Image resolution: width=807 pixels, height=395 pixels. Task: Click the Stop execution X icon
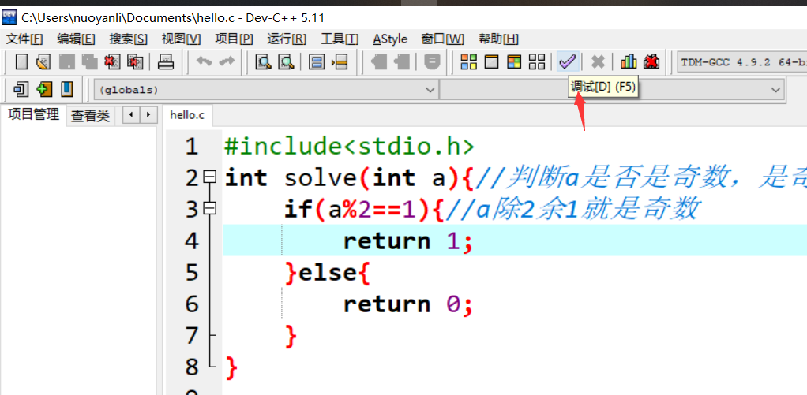[x=598, y=62]
